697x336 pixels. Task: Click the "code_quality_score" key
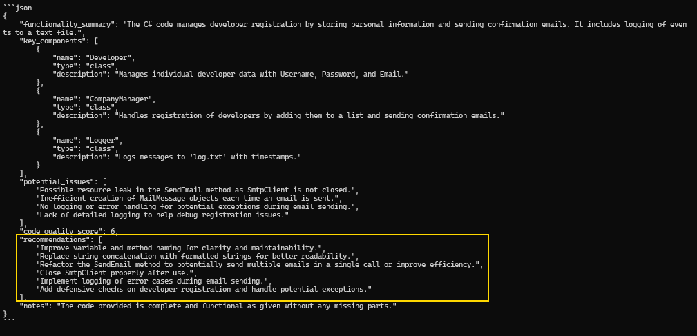click(61, 231)
